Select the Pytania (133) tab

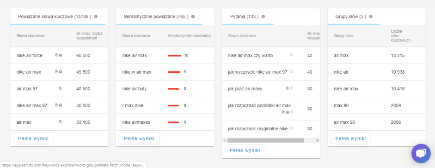click(x=248, y=17)
